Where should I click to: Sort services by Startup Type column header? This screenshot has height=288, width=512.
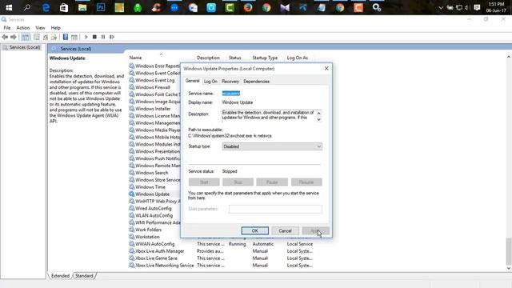[x=265, y=58]
